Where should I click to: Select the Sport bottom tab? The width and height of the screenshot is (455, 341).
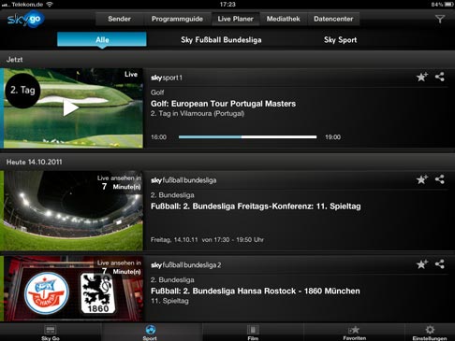[151, 333]
